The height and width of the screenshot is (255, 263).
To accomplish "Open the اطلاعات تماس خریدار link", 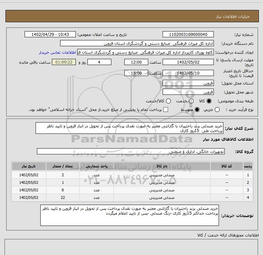I will [57, 52].
